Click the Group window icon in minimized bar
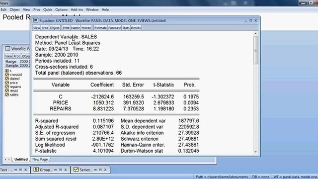The height and width of the screenshot is (179, 318). coord(36,170)
